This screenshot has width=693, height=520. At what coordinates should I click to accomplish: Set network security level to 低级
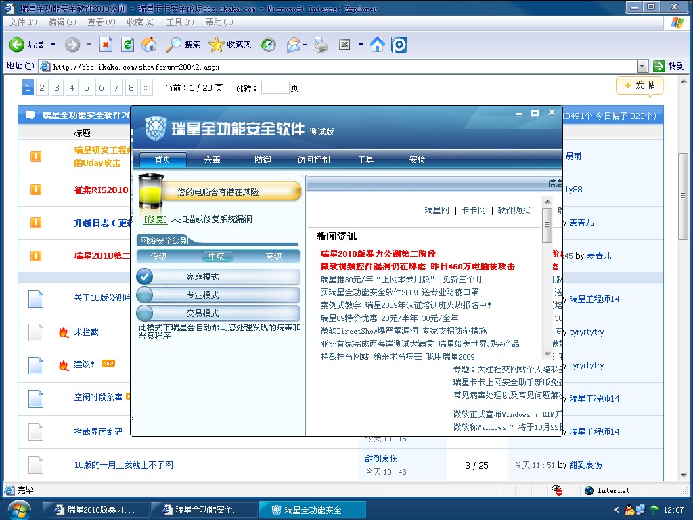coord(158,257)
